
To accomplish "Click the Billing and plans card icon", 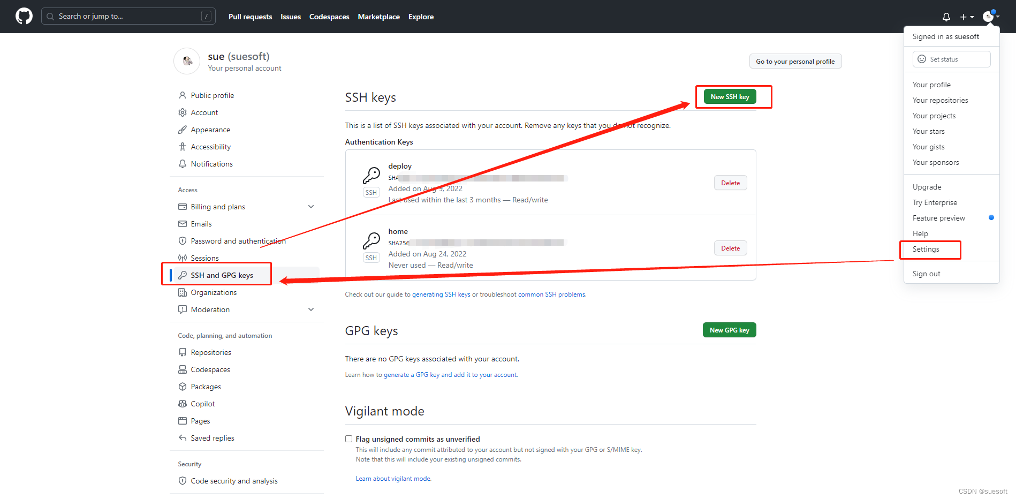I will click(x=183, y=207).
